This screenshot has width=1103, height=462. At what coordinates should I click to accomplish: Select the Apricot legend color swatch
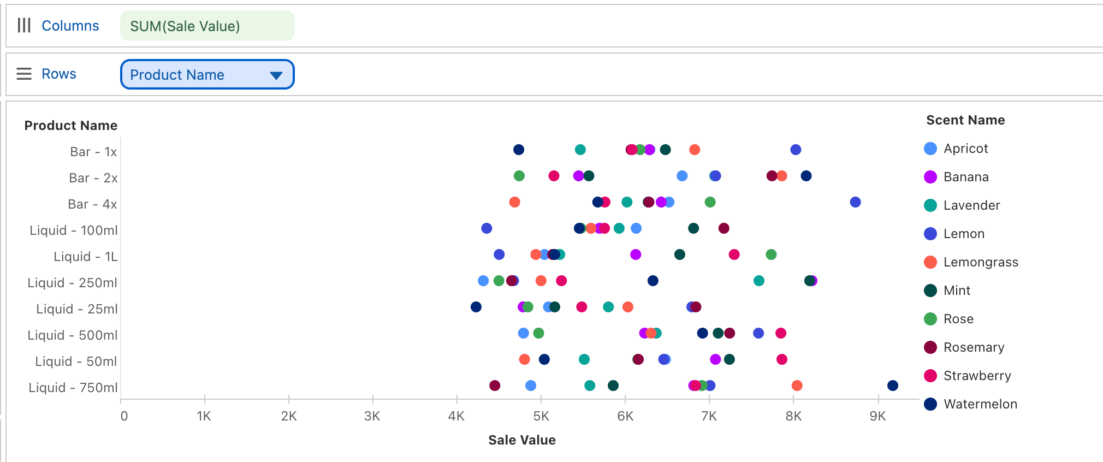tap(930, 149)
